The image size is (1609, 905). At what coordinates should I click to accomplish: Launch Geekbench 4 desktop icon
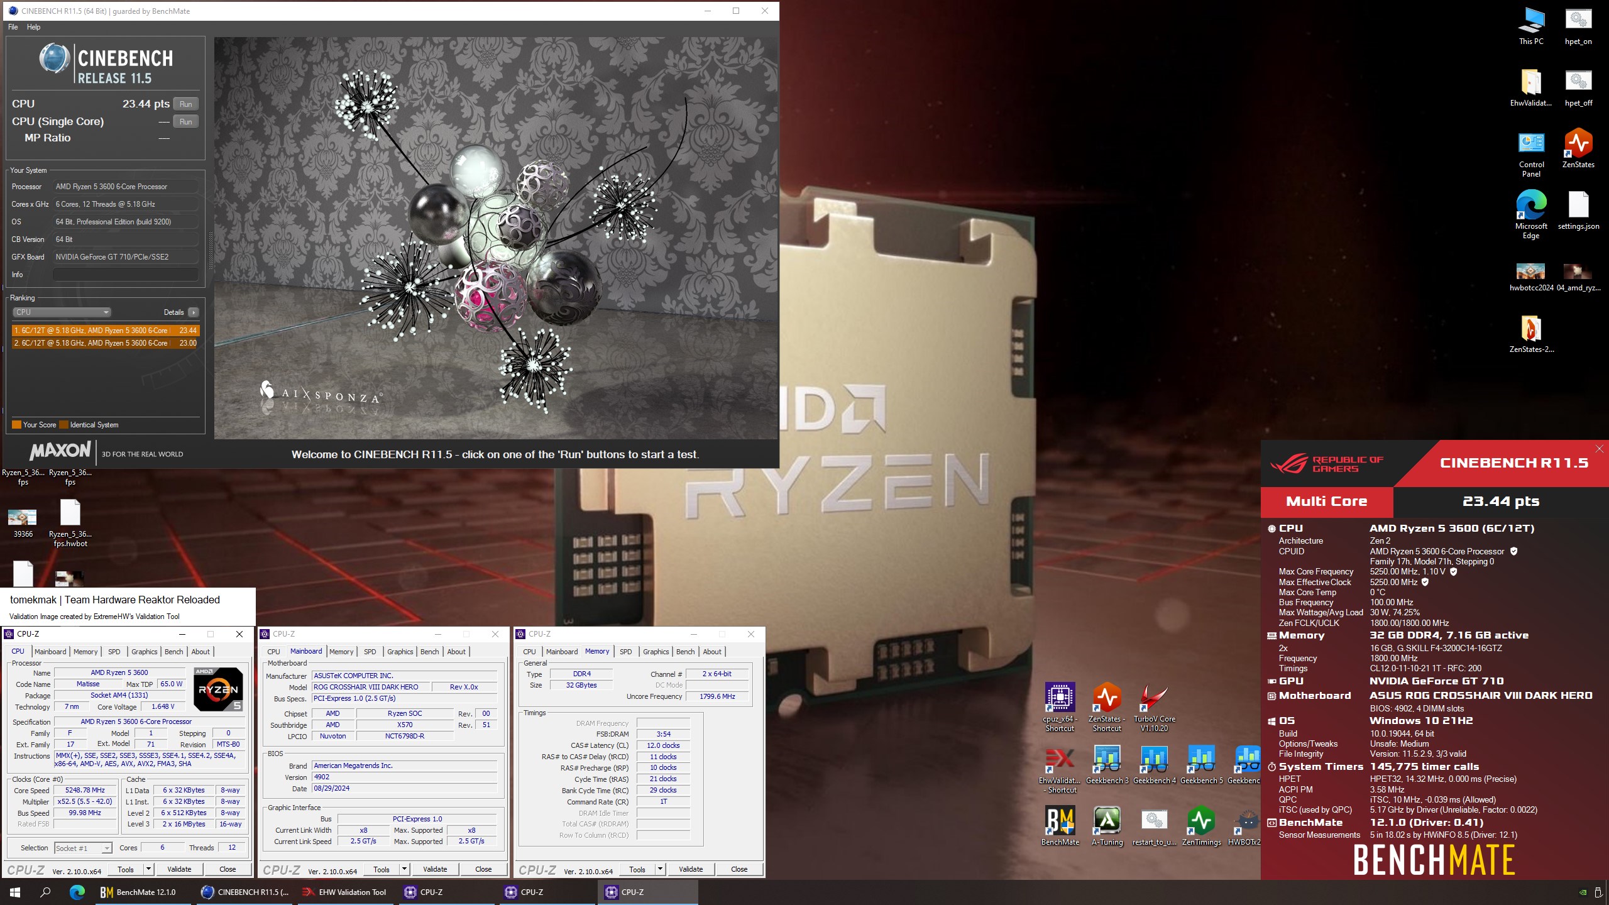(x=1154, y=765)
